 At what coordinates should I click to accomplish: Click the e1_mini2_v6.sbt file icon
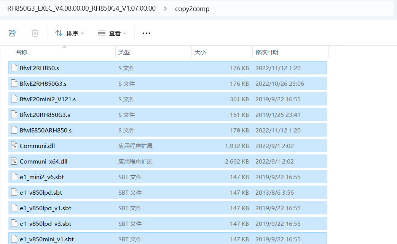tap(14, 177)
